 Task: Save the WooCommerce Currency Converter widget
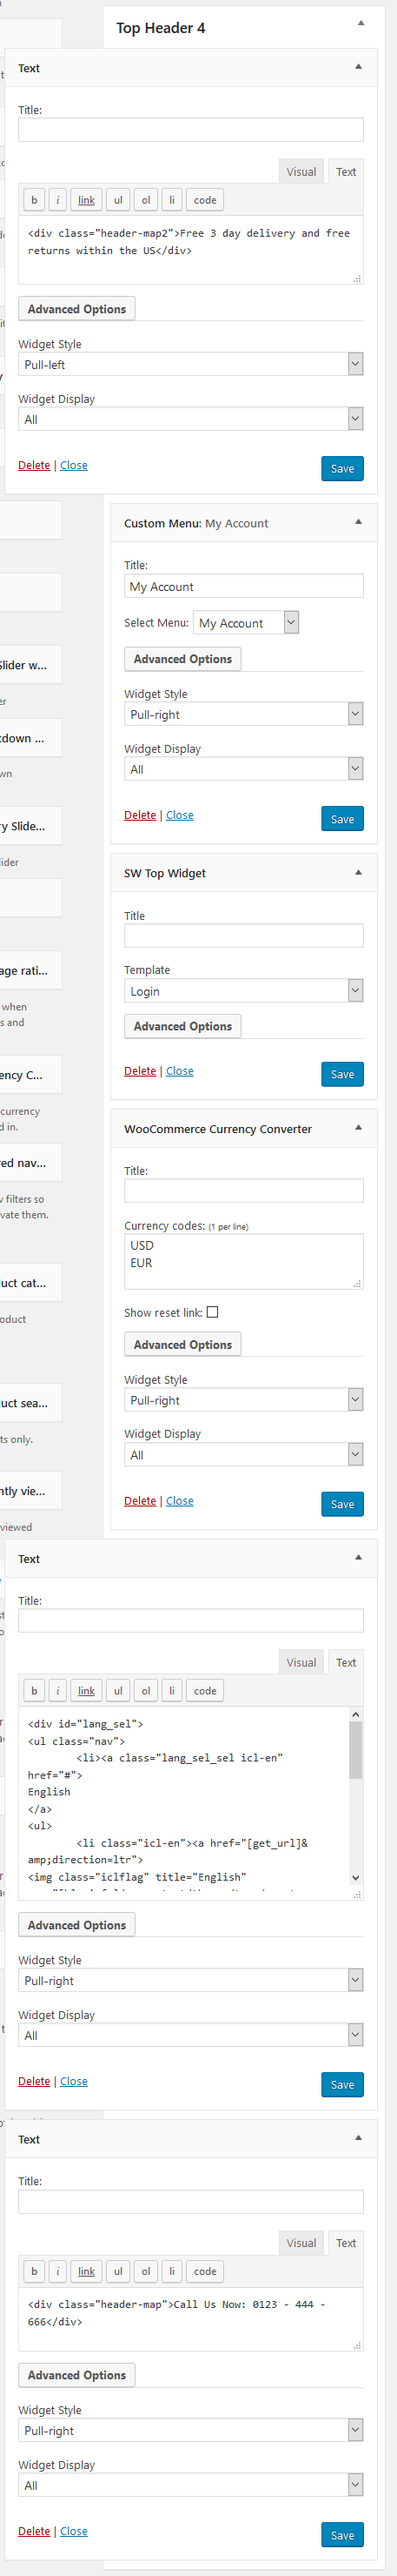342,1504
